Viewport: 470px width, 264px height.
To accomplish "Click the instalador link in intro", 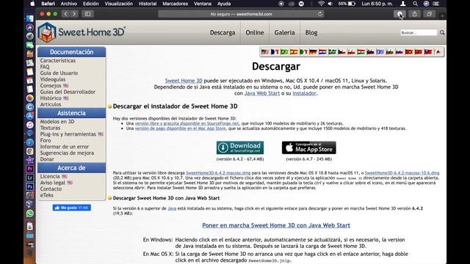I will pos(304,93).
